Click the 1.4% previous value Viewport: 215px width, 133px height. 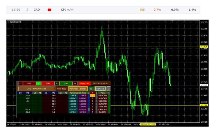coord(192,10)
